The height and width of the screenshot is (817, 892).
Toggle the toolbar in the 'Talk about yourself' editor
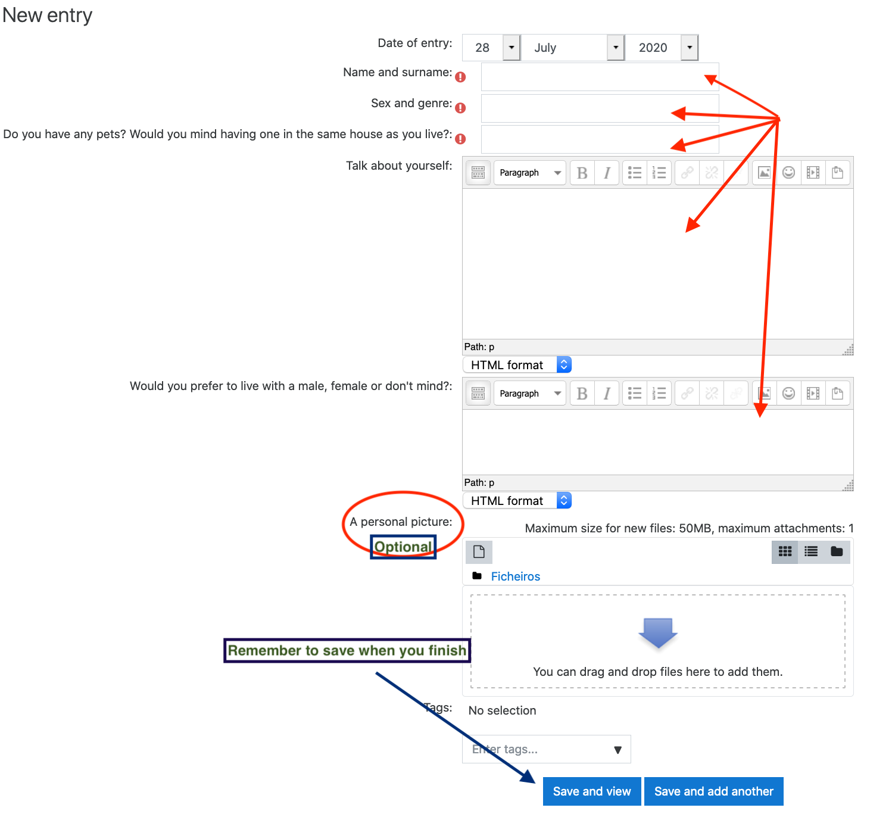[478, 173]
